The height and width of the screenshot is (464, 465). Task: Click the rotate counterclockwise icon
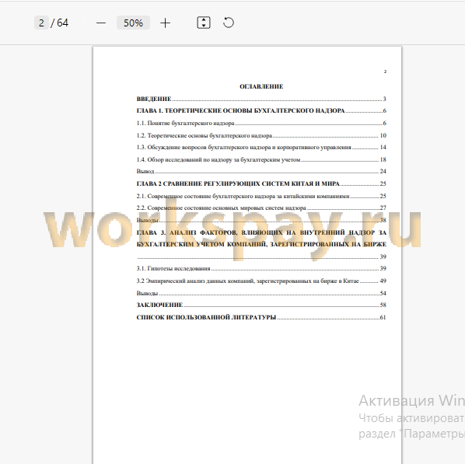tap(229, 23)
